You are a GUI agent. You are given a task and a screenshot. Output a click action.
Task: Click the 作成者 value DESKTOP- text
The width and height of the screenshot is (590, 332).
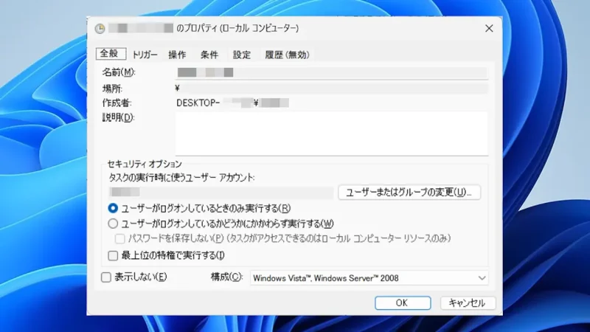click(x=198, y=103)
